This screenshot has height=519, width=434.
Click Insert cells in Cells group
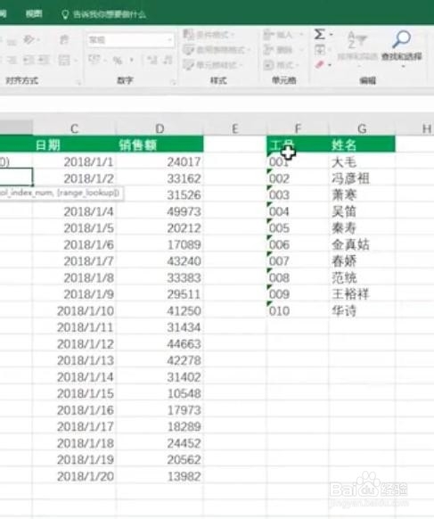point(278,35)
